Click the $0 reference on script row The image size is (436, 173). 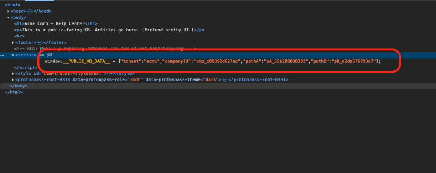point(49,55)
